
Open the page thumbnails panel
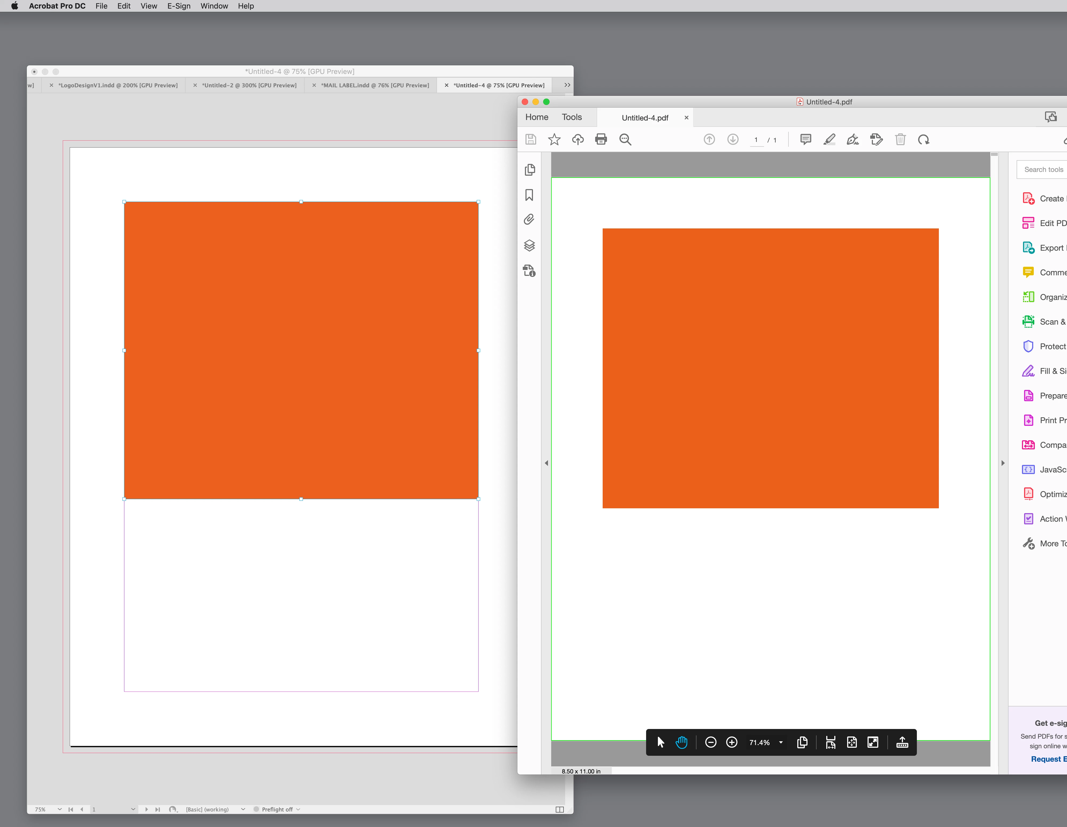pos(529,170)
